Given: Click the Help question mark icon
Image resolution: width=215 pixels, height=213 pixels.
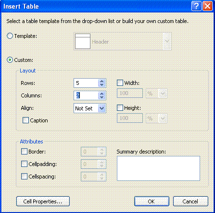Looking at the screenshot, I should coord(196,6).
